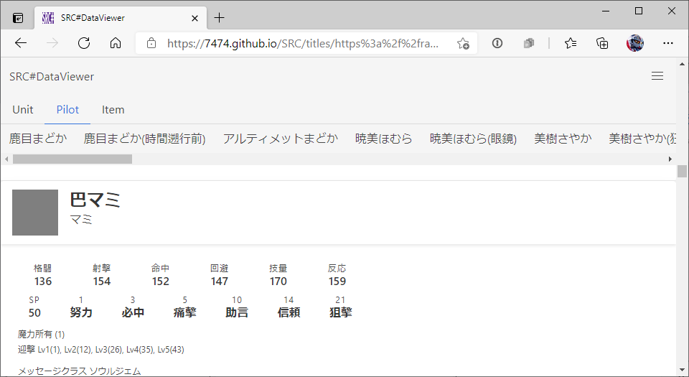Go forward to the next page
The width and height of the screenshot is (689, 377).
[52, 43]
